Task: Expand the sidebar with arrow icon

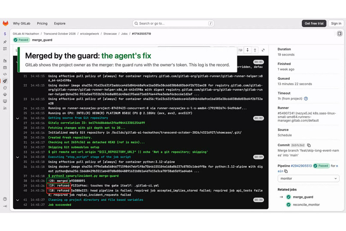Action: tap(5, 206)
